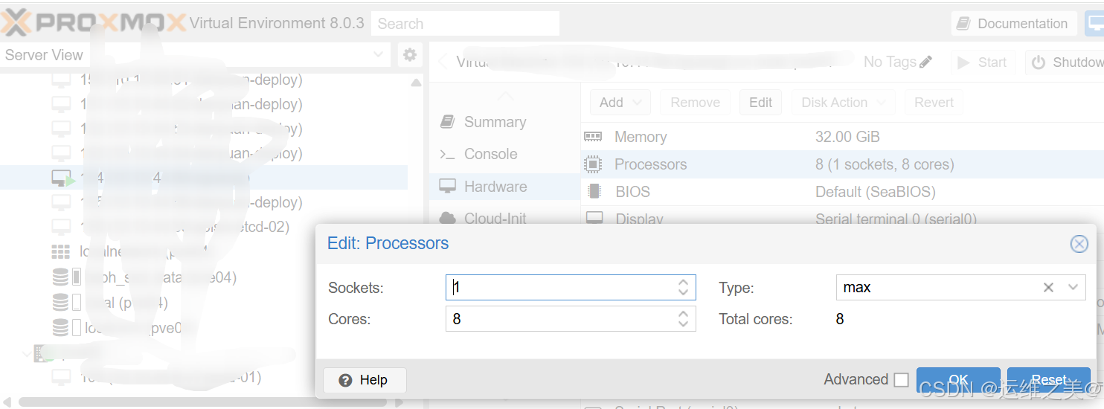Click the Console terminal prompt icon
1104x409 pixels.
coord(447,155)
